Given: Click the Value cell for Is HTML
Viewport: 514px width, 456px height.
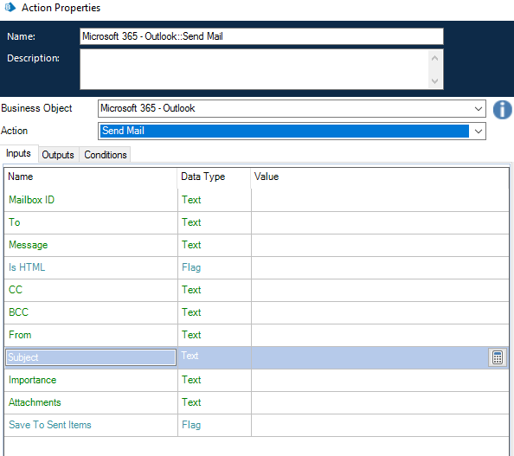Looking at the screenshot, I should pos(380,267).
